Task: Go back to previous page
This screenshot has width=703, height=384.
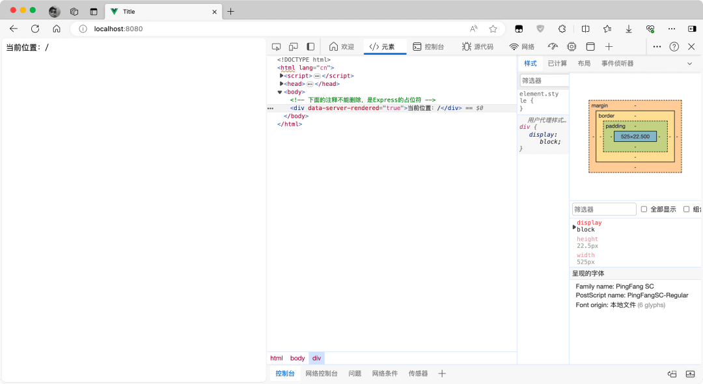Action: pos(14,29)
